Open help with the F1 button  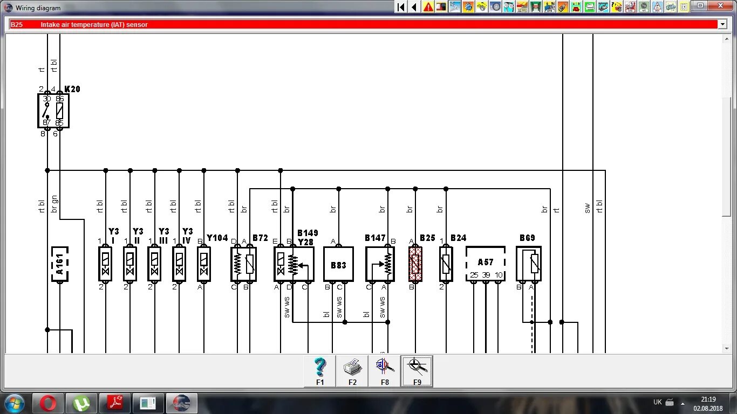click(x=320, y=371)
